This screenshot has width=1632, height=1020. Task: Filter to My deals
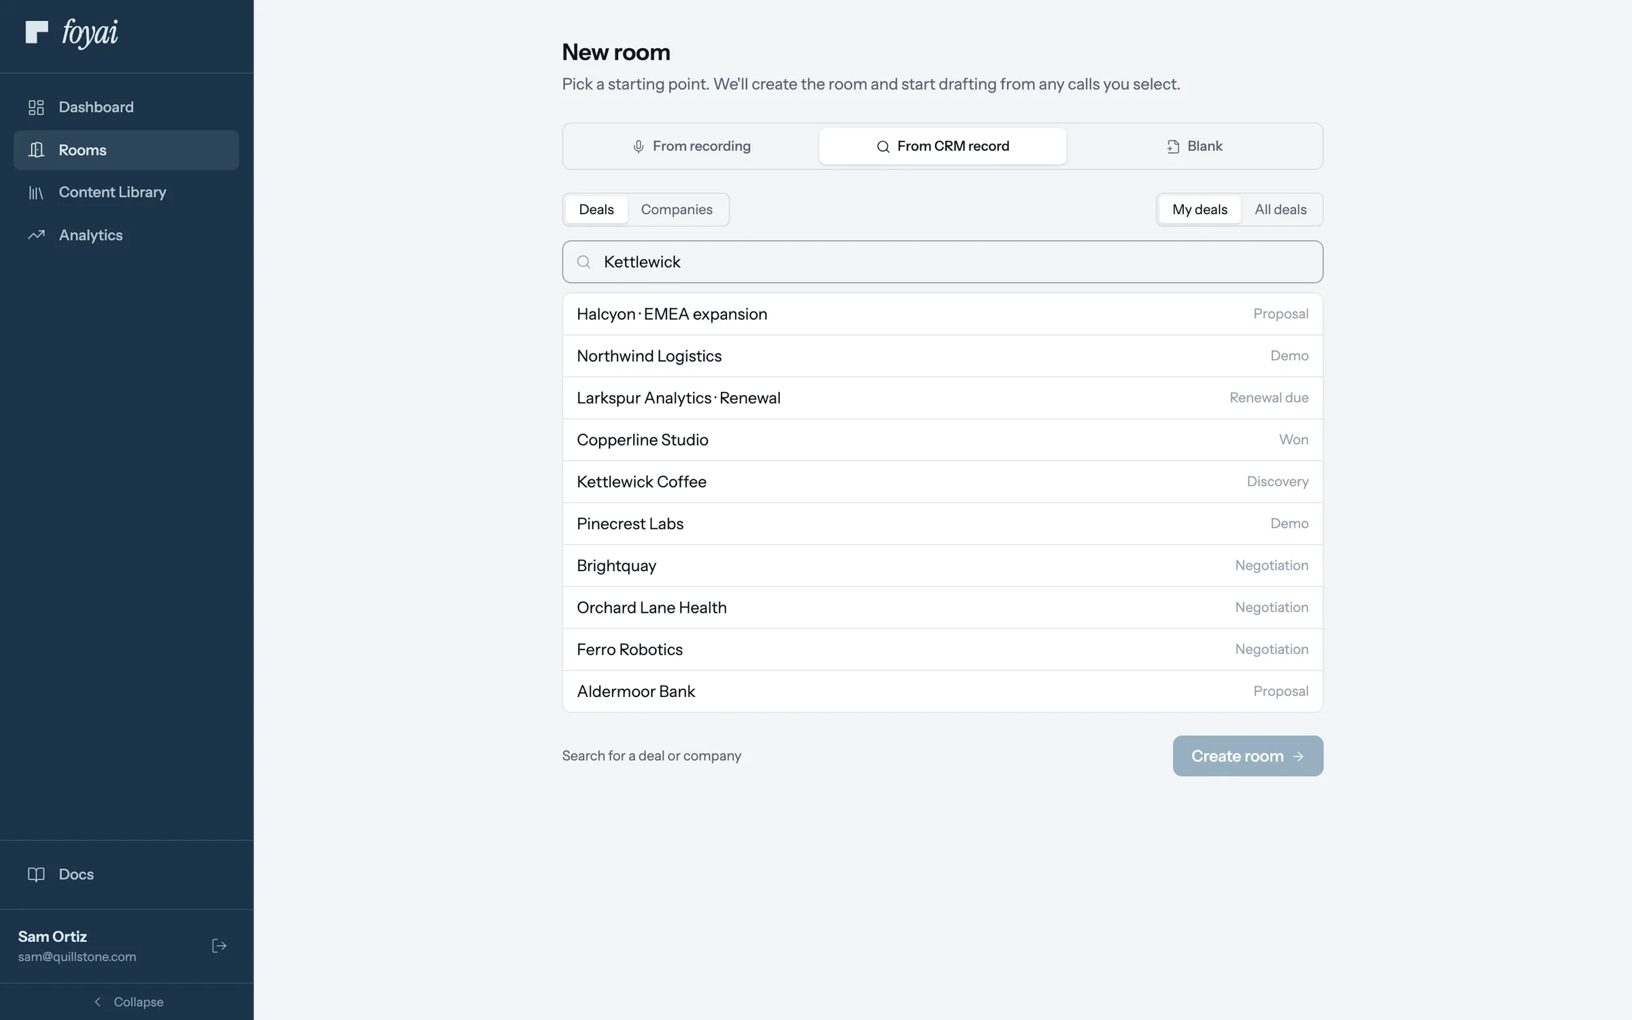coord(1200,209)
